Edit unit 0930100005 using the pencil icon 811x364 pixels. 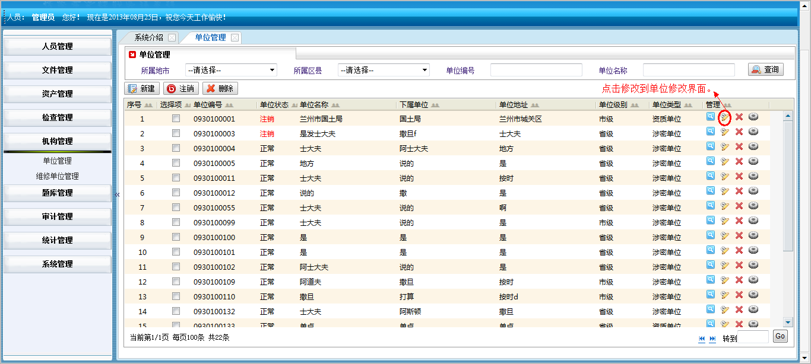(725, 162)
